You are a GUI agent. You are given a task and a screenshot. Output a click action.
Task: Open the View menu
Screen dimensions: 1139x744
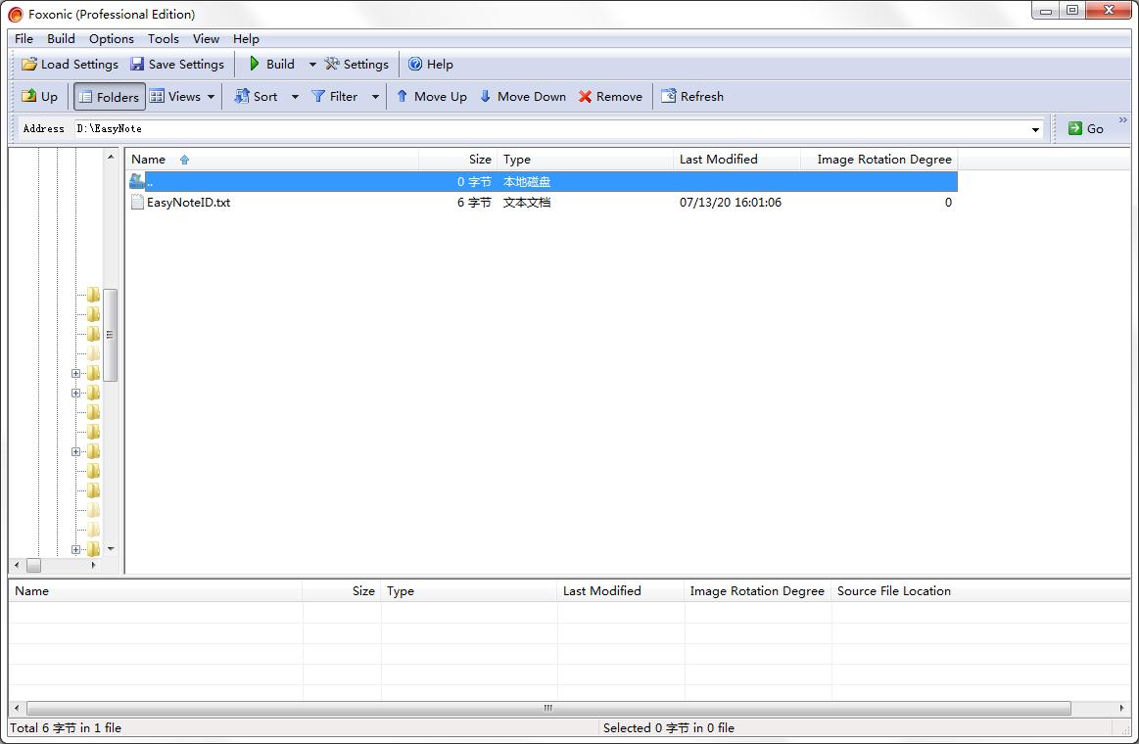pos(207,38)
